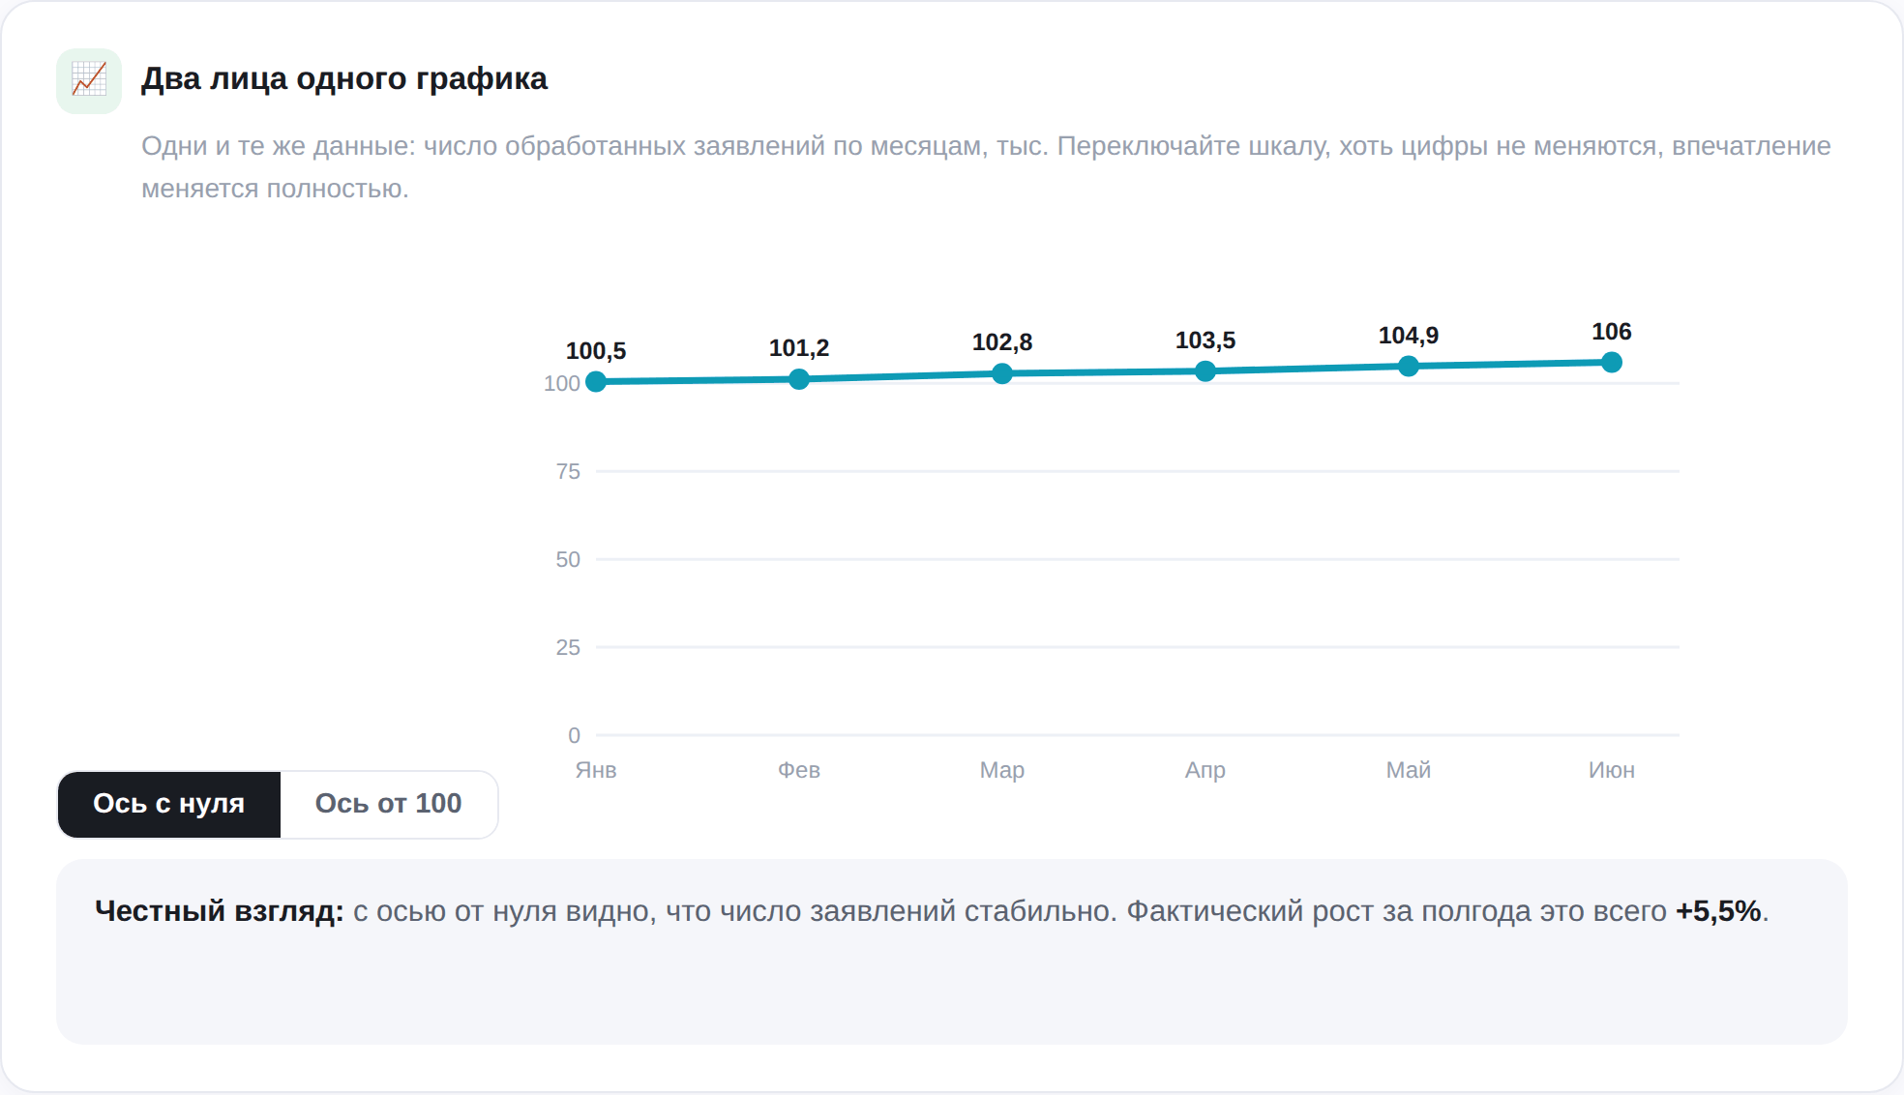Click the value label "101,2"
This screenshot has width=1904, height=1095.
coord(799,348)
